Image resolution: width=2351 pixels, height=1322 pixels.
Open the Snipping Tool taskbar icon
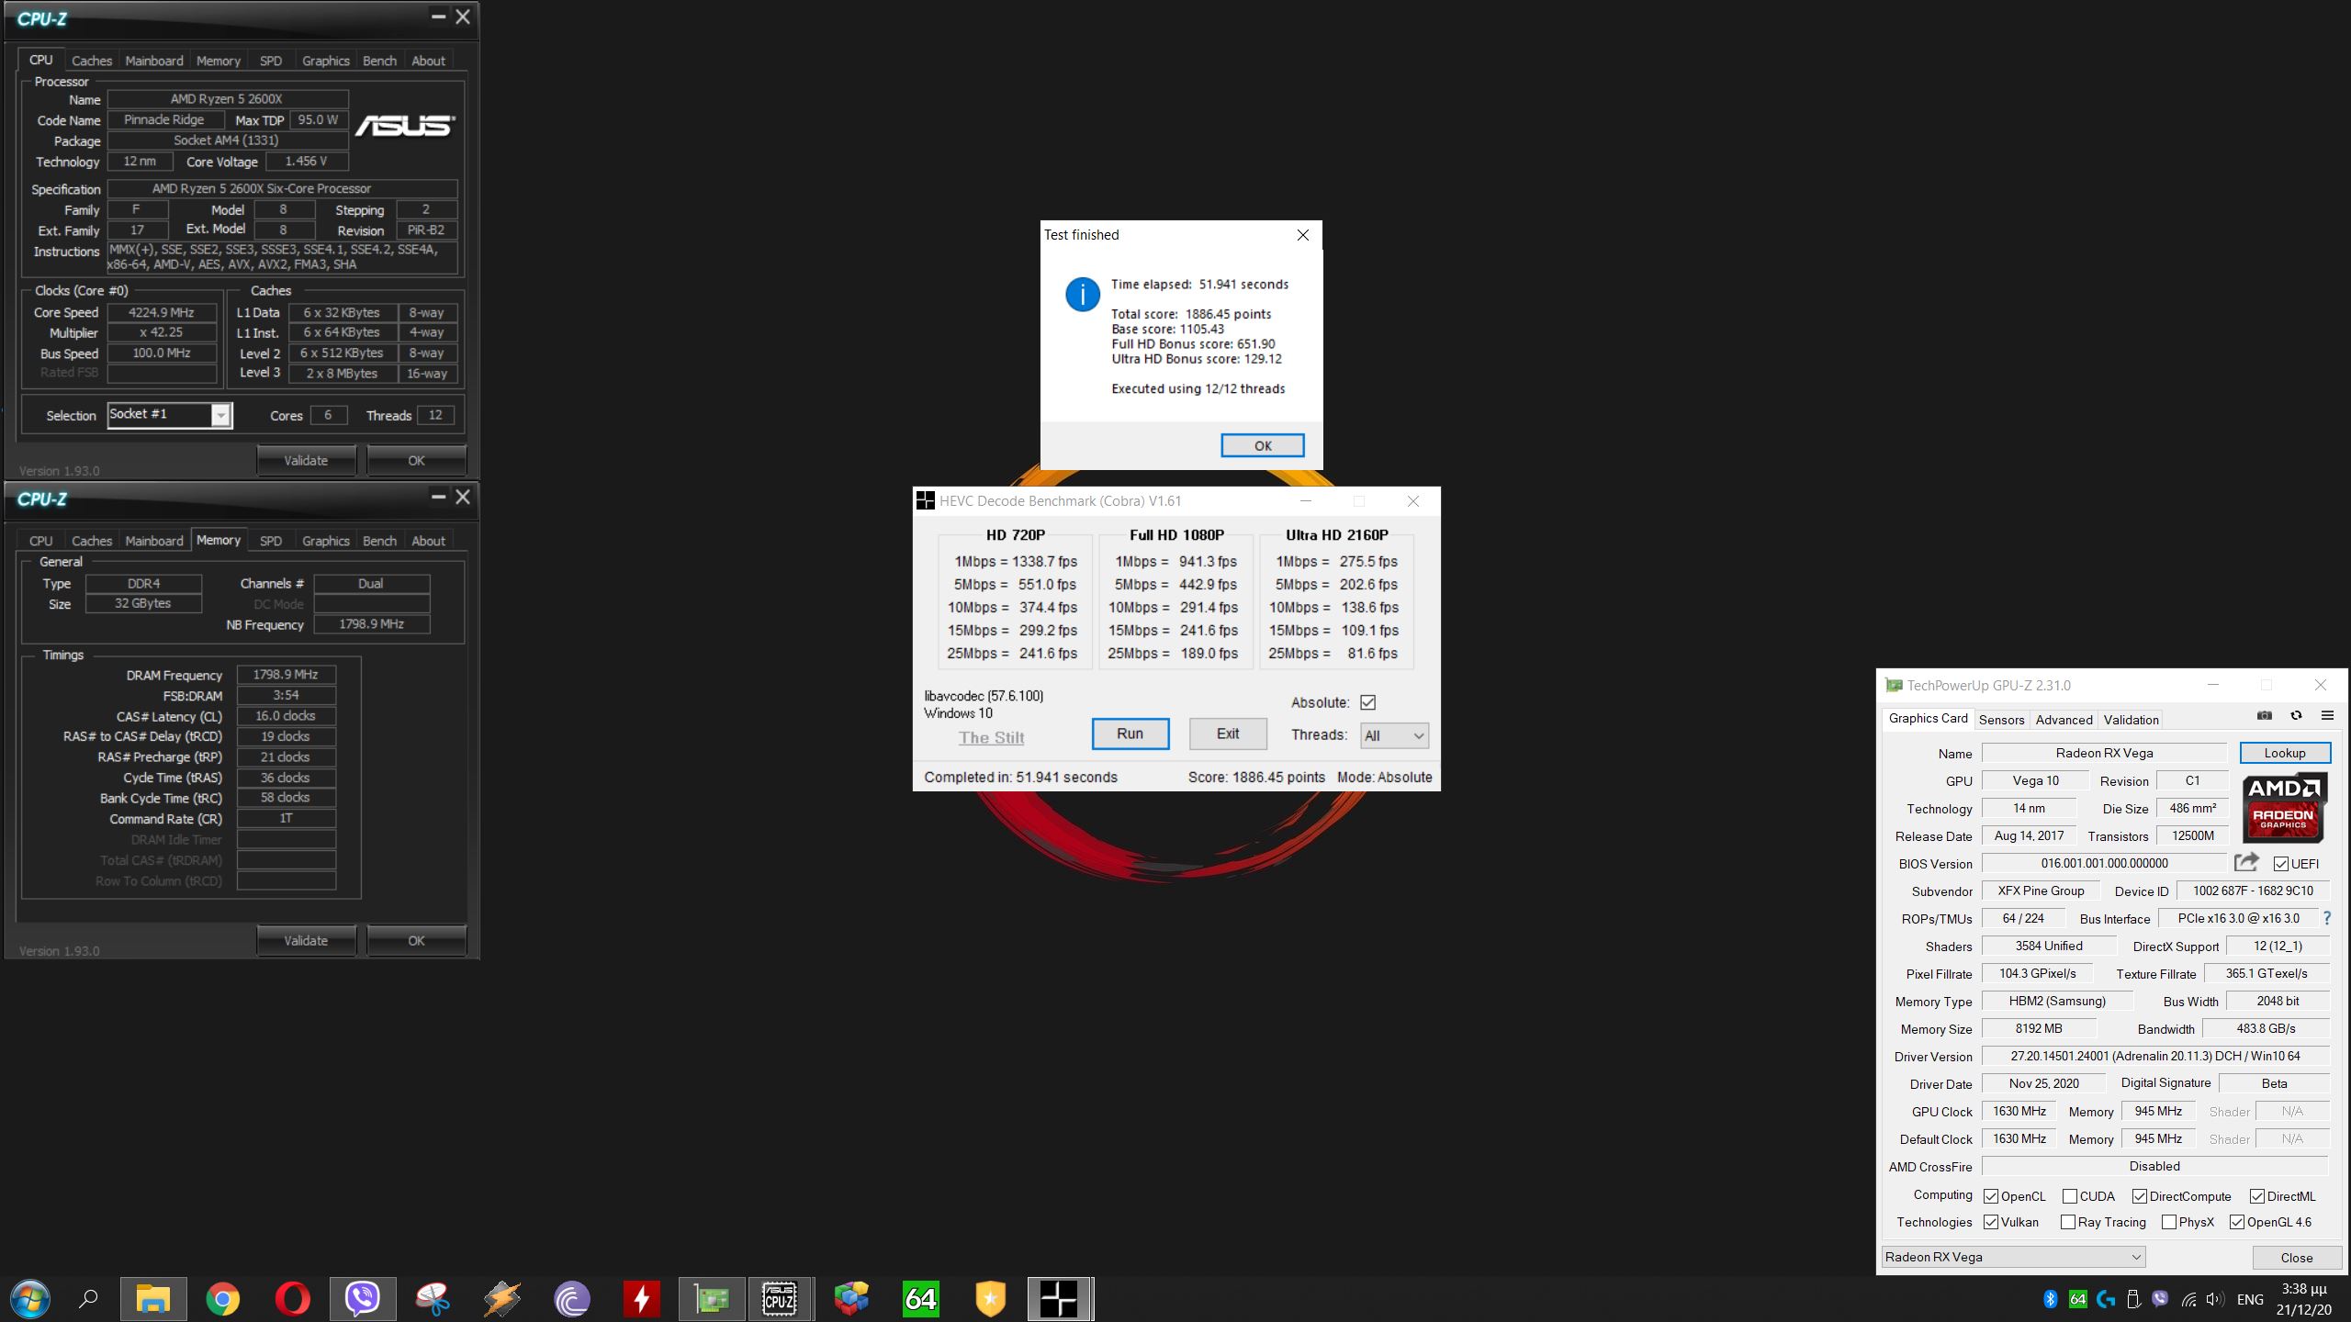click(x=433, y=1299)
